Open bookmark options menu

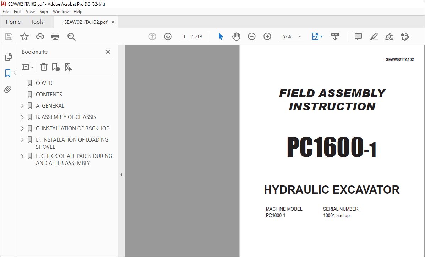[x=27, y=67]
